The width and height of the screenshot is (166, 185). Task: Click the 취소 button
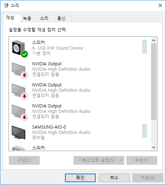[x=114, y=178]
